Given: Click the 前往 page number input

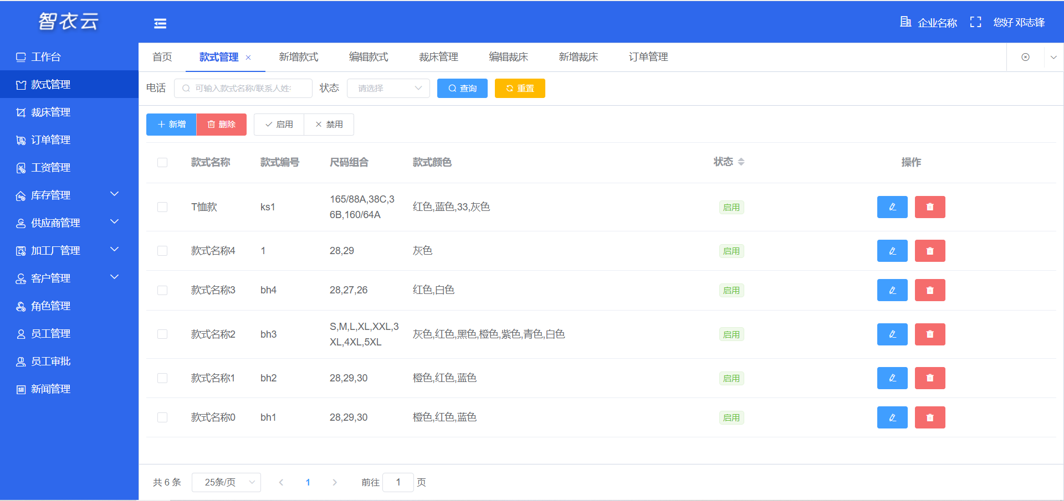Looking at the screenshot, I should pos(398,482).
